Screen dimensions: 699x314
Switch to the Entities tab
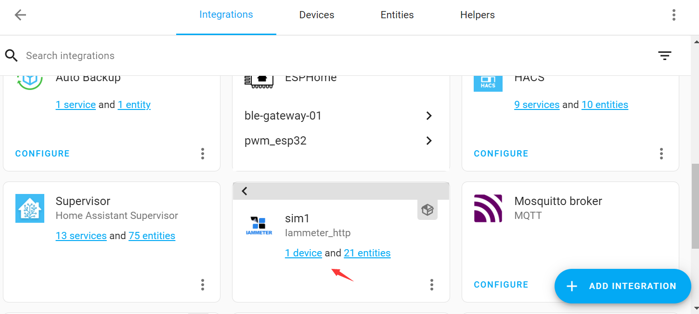tap(397, 15)
